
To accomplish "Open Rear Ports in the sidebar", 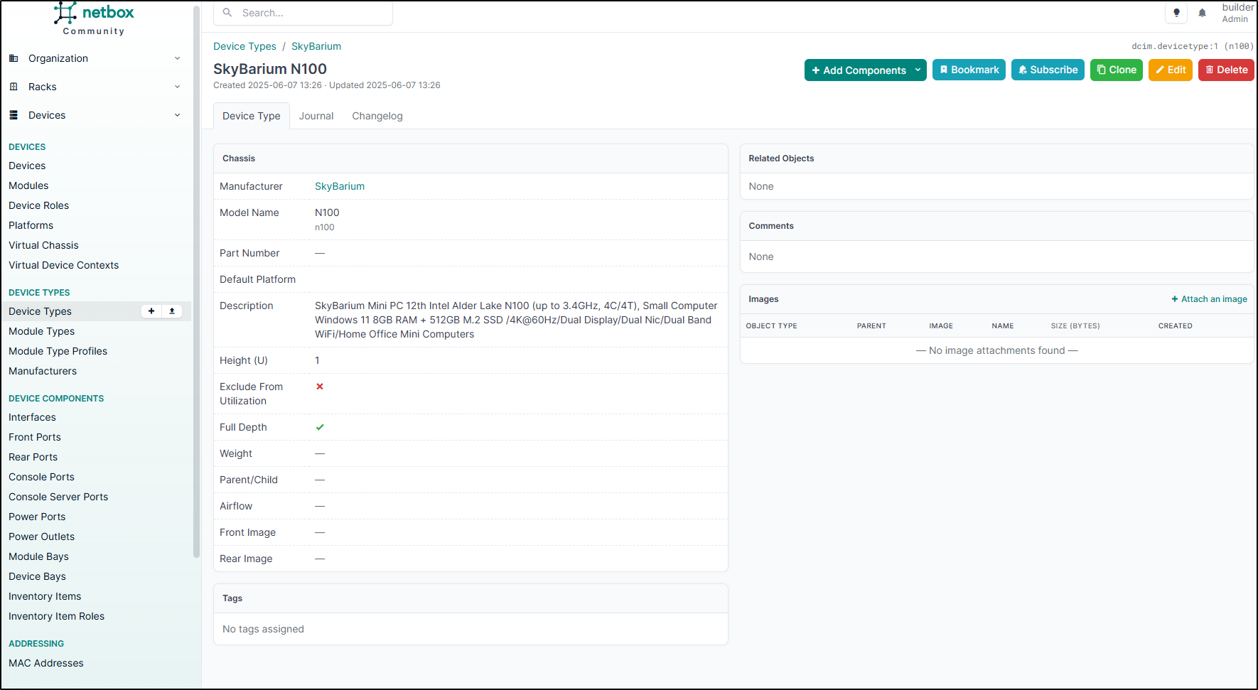I will tap(33, 457).
